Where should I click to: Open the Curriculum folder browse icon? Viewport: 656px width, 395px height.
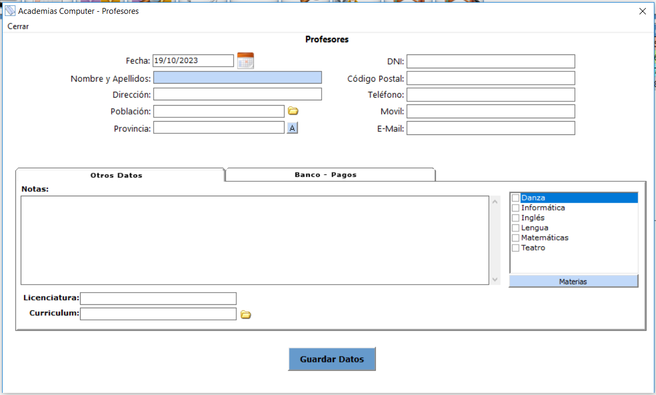tap(245, 315)
